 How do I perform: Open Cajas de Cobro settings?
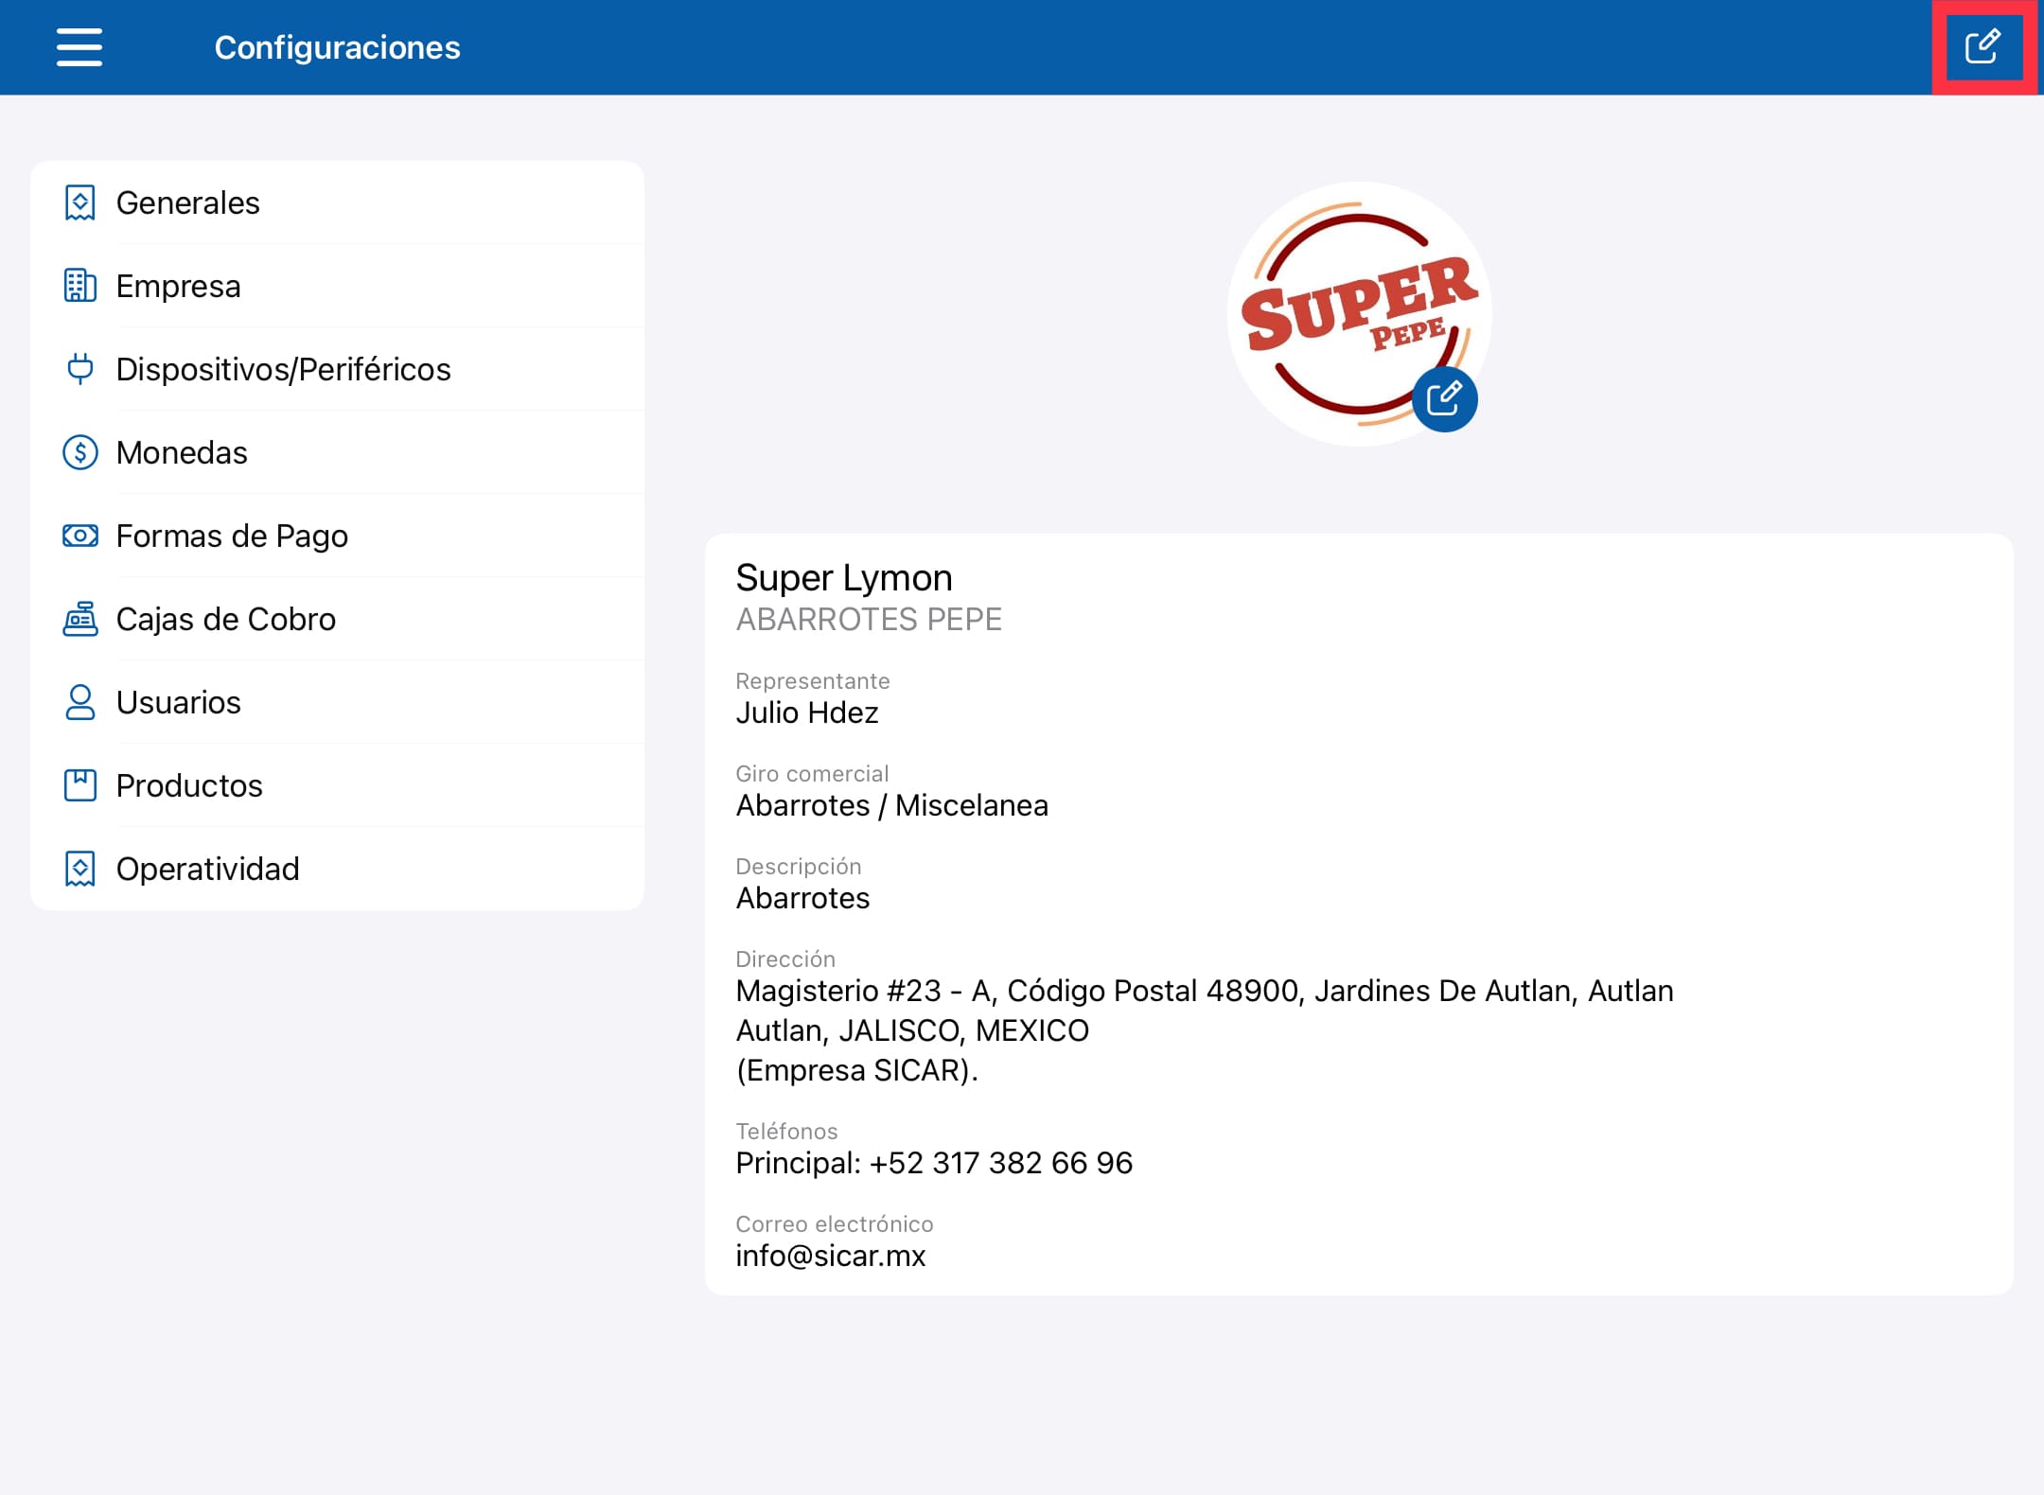(338, 619)
